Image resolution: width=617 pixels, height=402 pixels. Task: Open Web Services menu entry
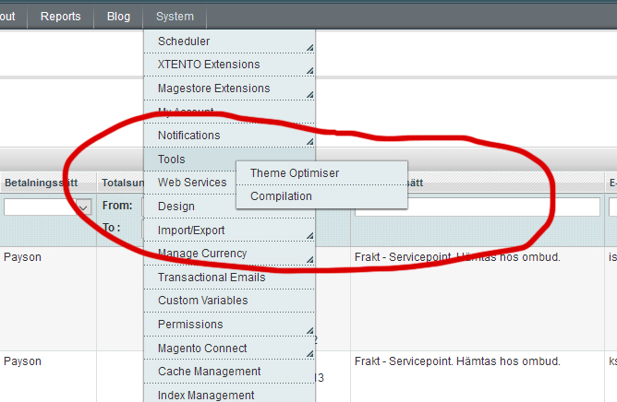point(192,183)
